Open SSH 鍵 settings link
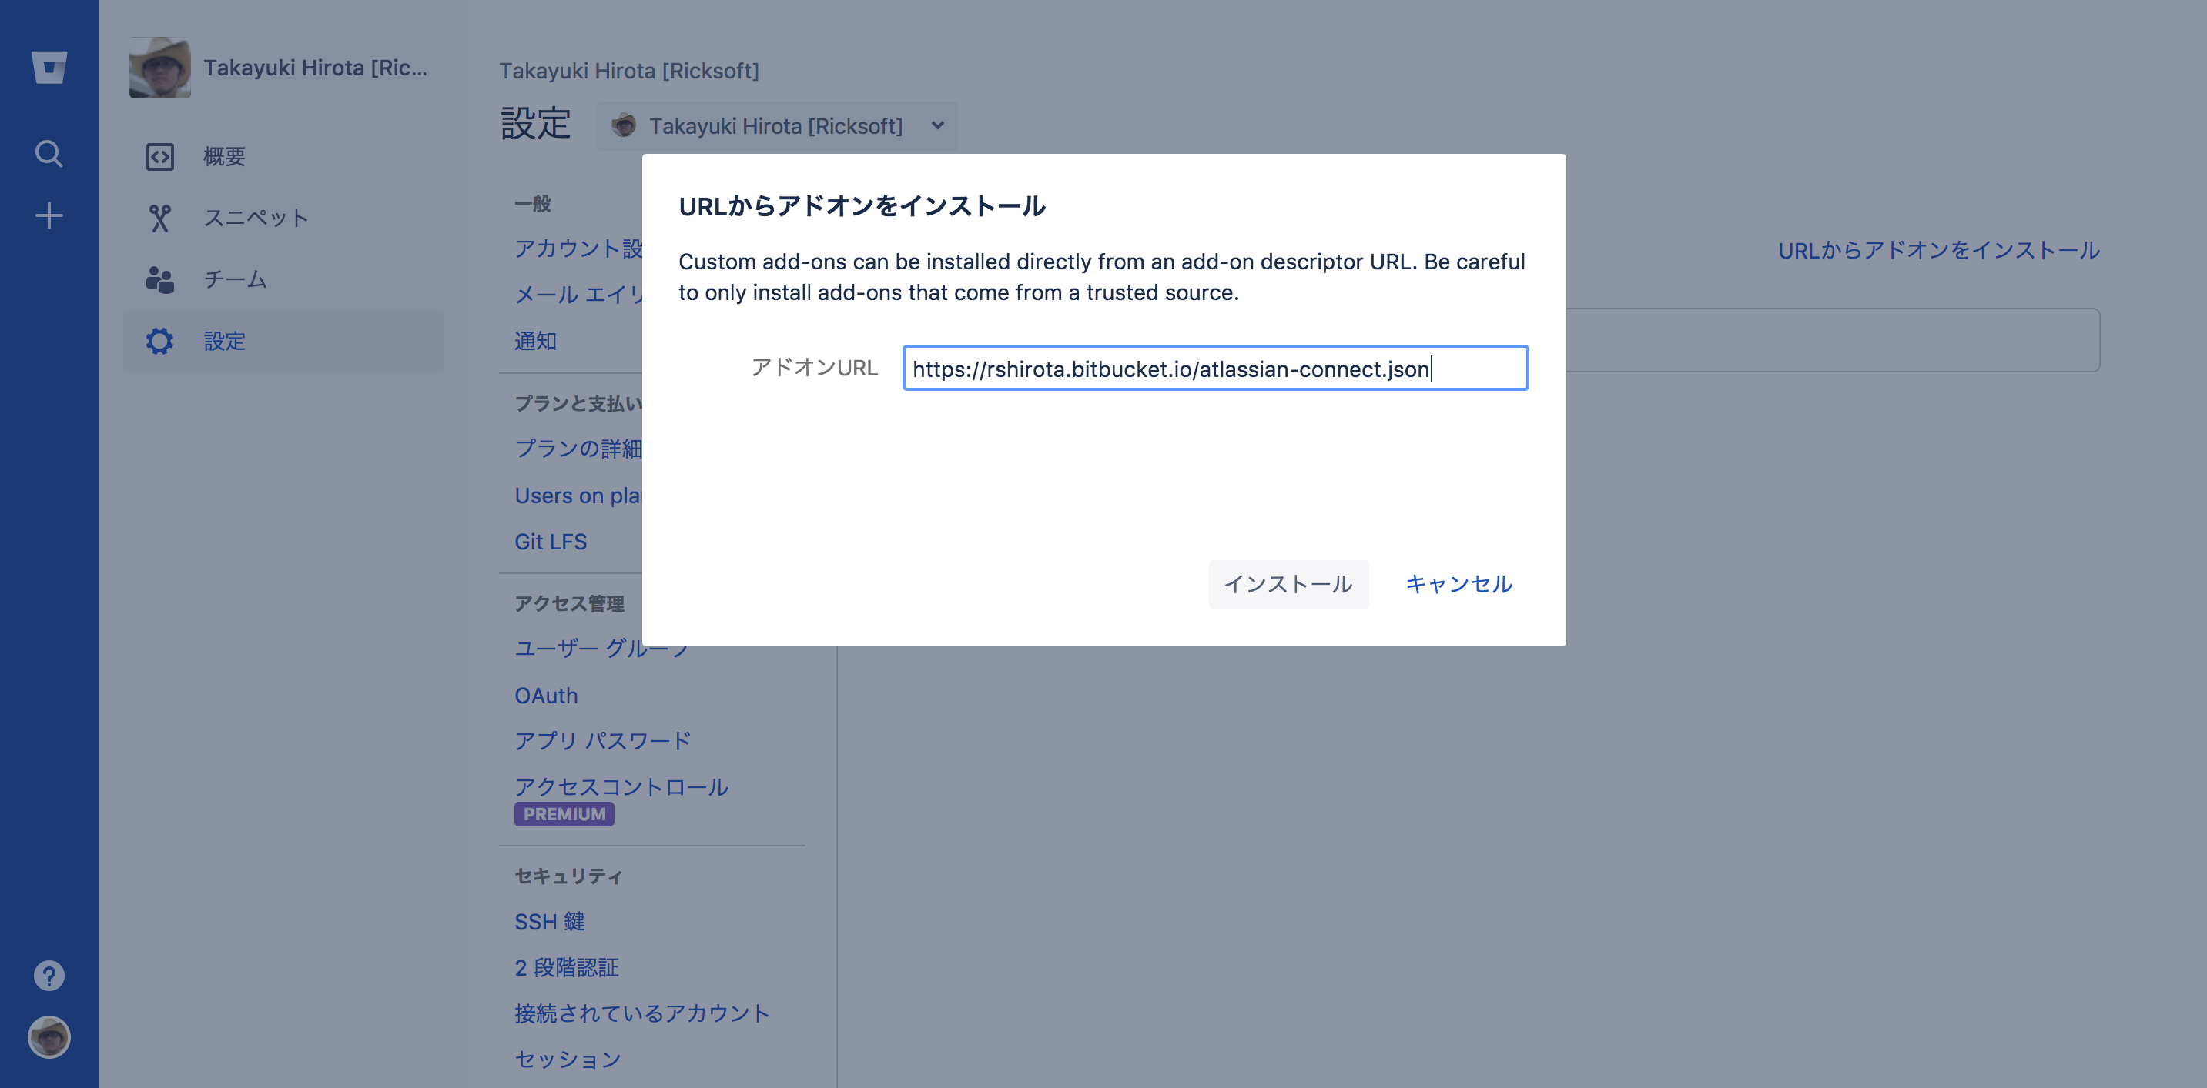 pyautogui.click(x=550, y=922)
